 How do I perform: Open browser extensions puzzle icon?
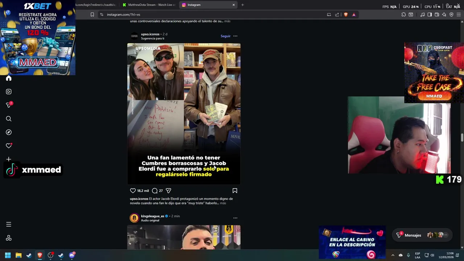coord(403,14)
